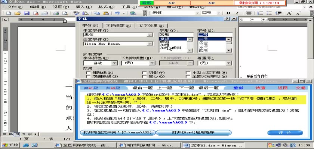314x149 pixels.
Task: Run spelling and grammar check
Action: click(76, 13)
